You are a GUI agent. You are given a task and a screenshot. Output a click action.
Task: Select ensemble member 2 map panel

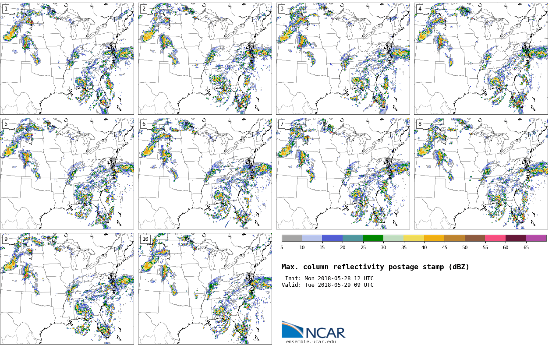[205, 59]
